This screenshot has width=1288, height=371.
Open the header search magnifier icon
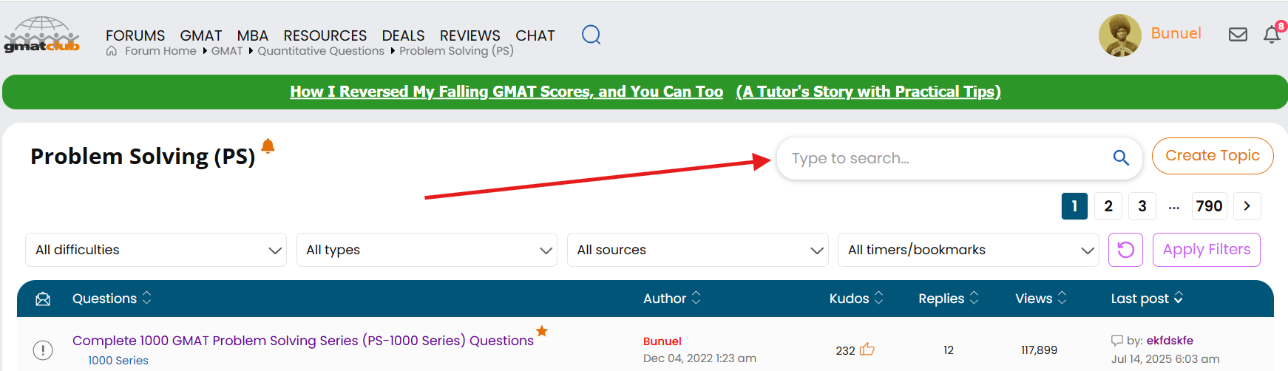591,35
